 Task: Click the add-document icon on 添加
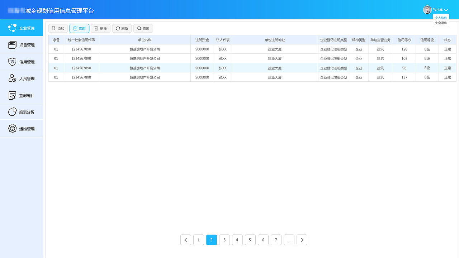tap(54, 28)
